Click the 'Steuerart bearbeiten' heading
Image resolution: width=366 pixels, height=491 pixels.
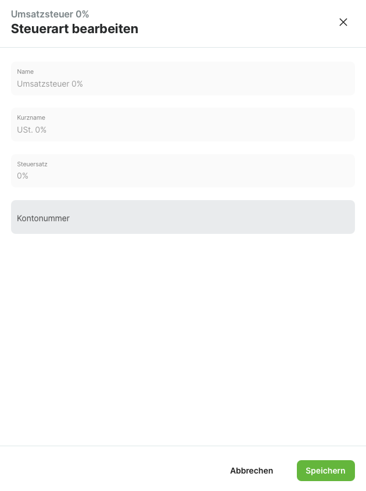(74, 29)
